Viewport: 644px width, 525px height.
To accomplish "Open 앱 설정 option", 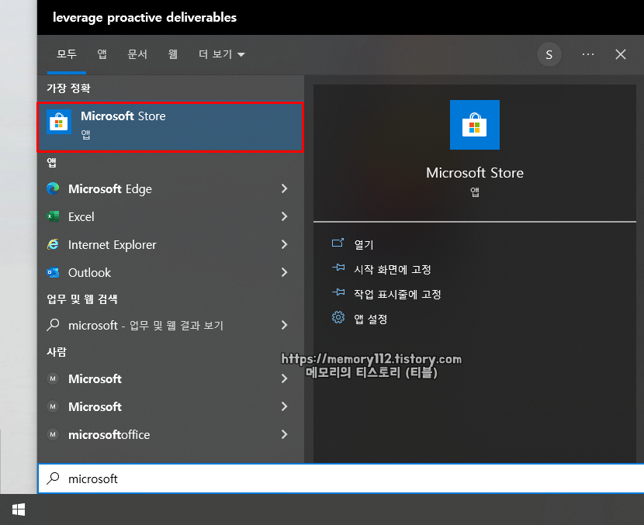I will tap(370, 319).
